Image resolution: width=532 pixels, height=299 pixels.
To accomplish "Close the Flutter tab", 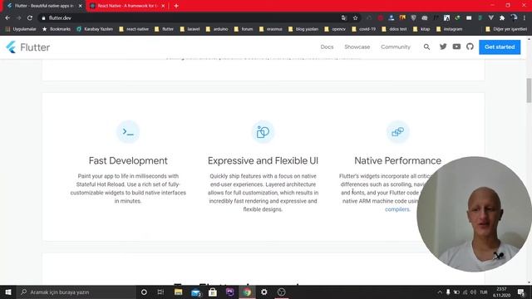I will click(x=80, y=6).
